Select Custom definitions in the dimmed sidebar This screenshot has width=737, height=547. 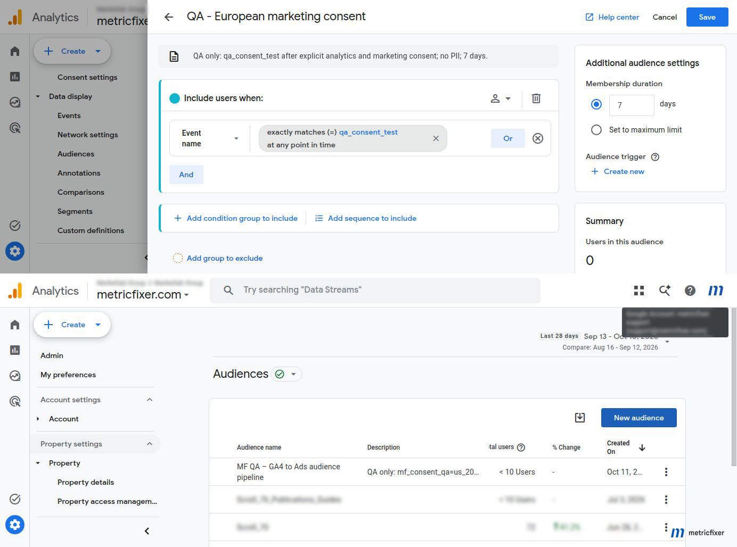pos(91,230)
